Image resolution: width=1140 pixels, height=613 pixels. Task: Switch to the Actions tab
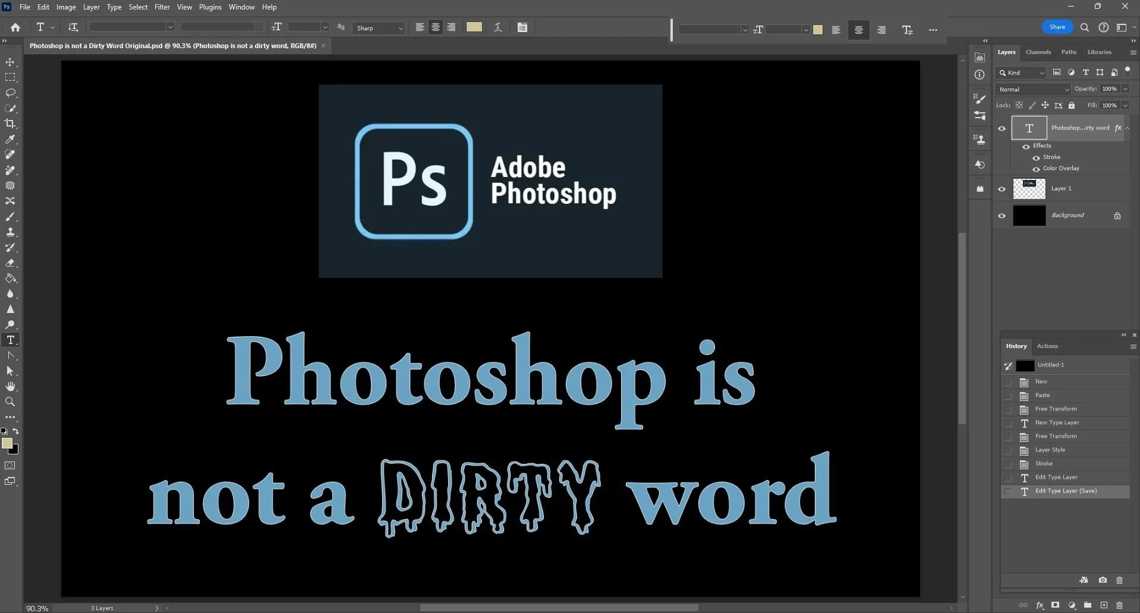coord(1047,346)
